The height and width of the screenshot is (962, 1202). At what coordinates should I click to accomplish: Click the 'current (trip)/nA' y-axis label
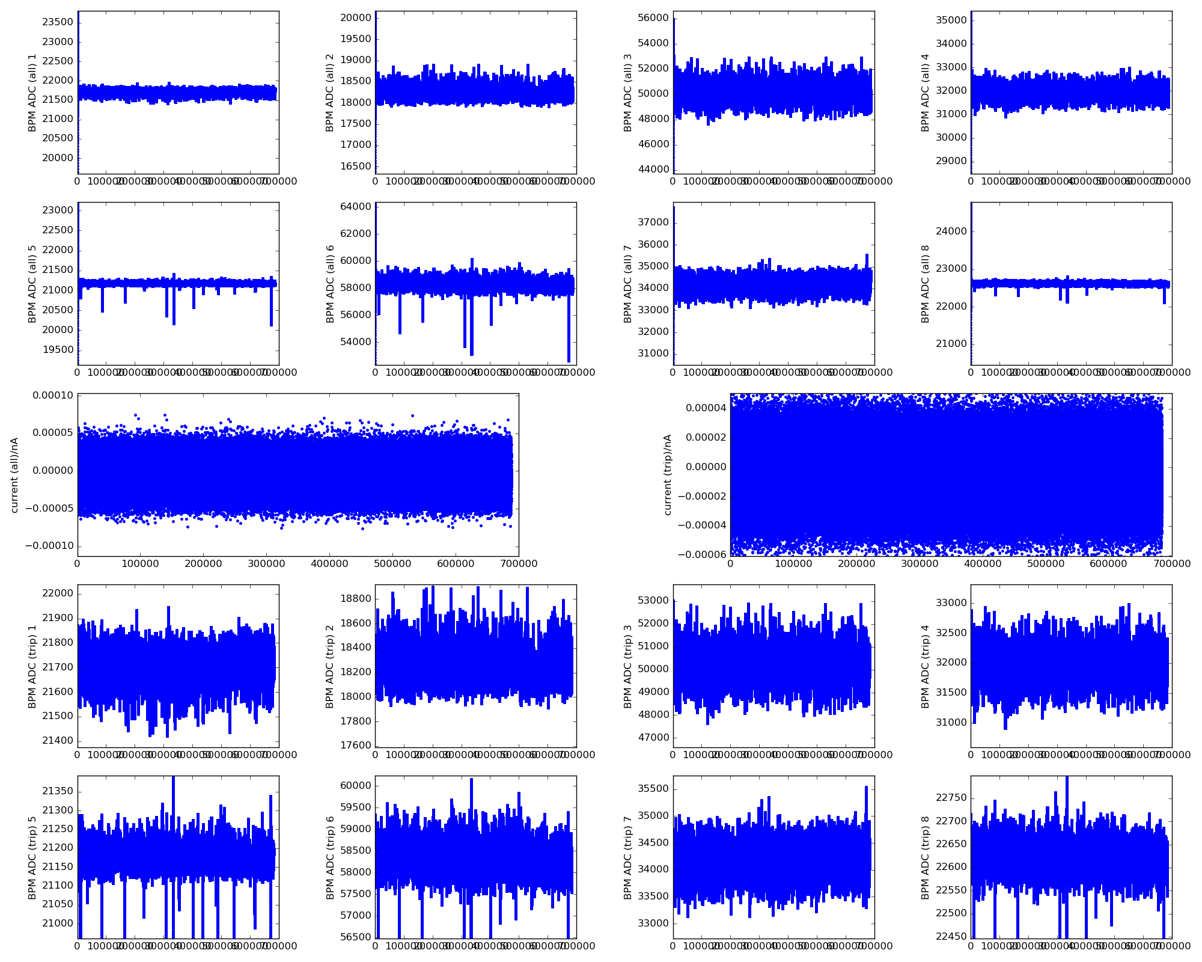[x=668, y=475]
